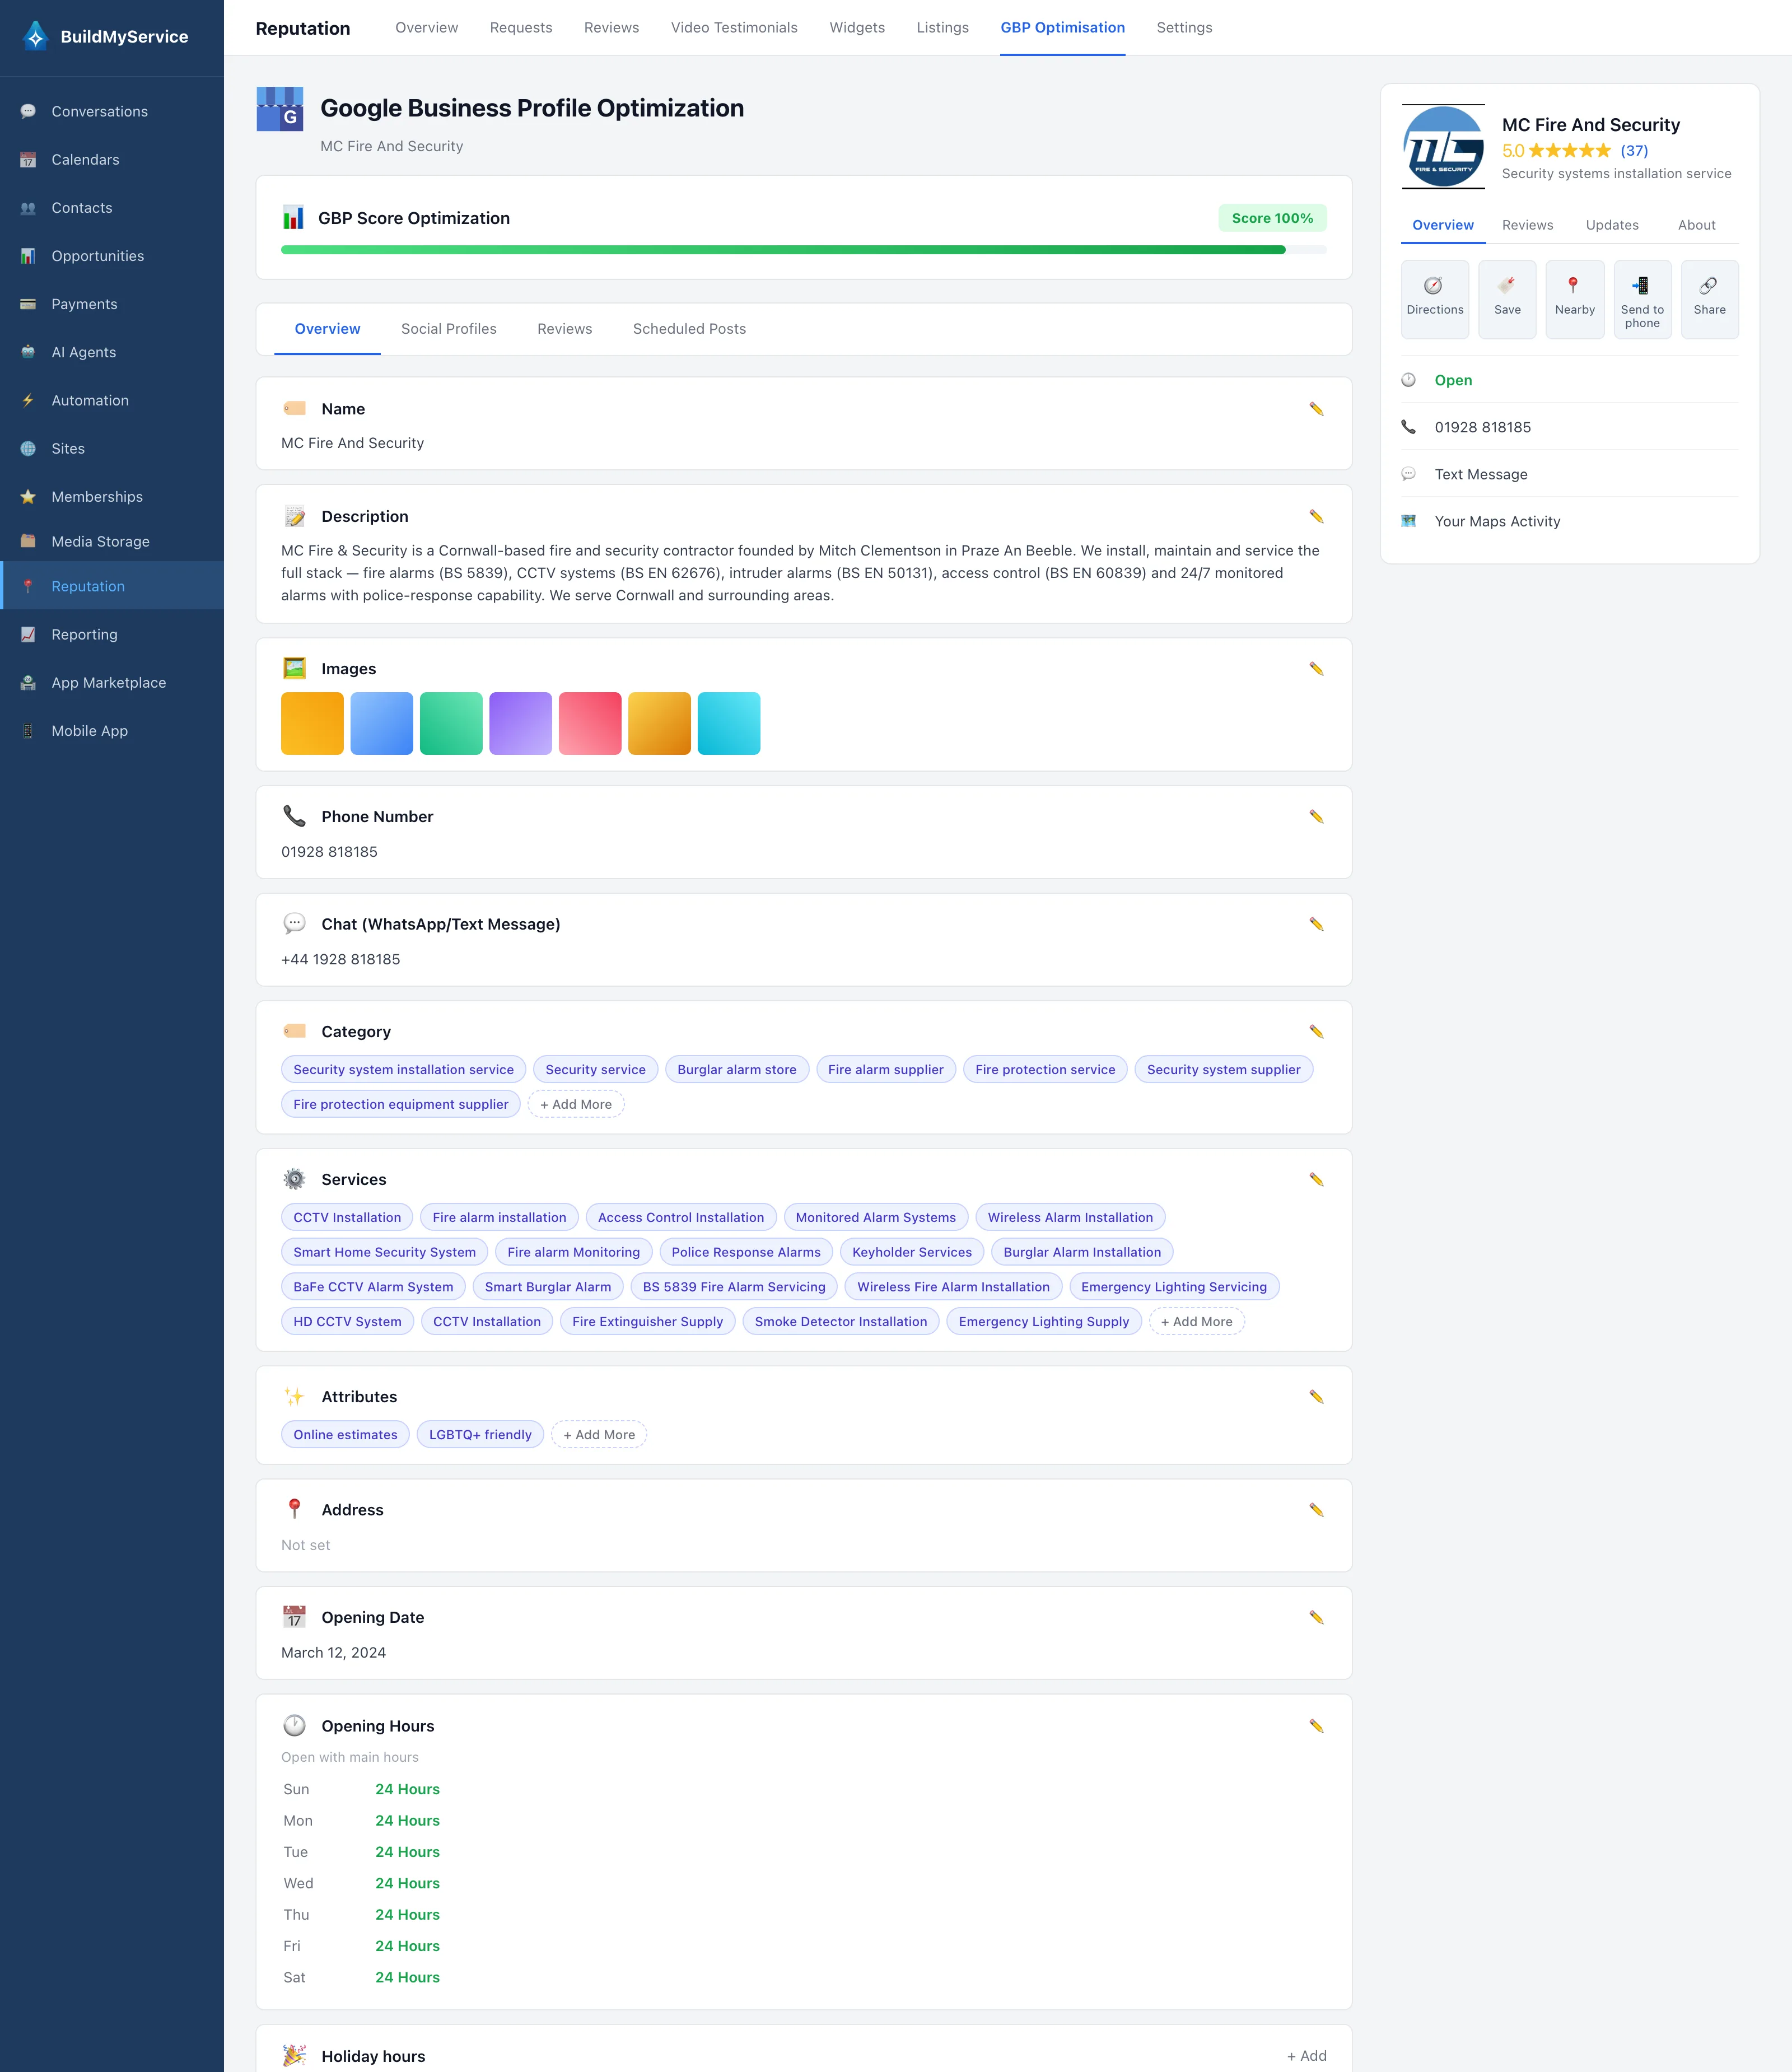Click the Send to phone icon

[x=1642, y=299]
